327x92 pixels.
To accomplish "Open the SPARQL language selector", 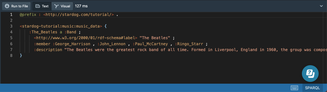I will click(313, 88).
